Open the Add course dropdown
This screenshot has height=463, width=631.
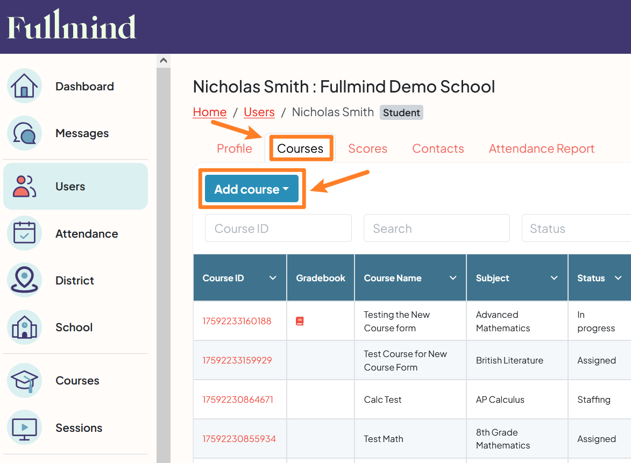[x=251, y=189]
